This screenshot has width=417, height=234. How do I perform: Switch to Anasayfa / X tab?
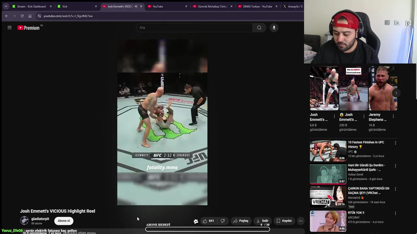point(293,6)
